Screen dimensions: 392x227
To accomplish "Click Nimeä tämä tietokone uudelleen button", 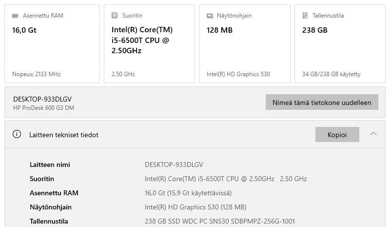I will coord(322,103).
